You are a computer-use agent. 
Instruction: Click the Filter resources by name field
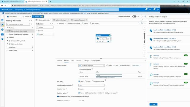(x=18, y=24)
